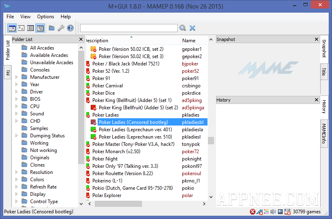Expand the BIOS folder

point(16,99)
